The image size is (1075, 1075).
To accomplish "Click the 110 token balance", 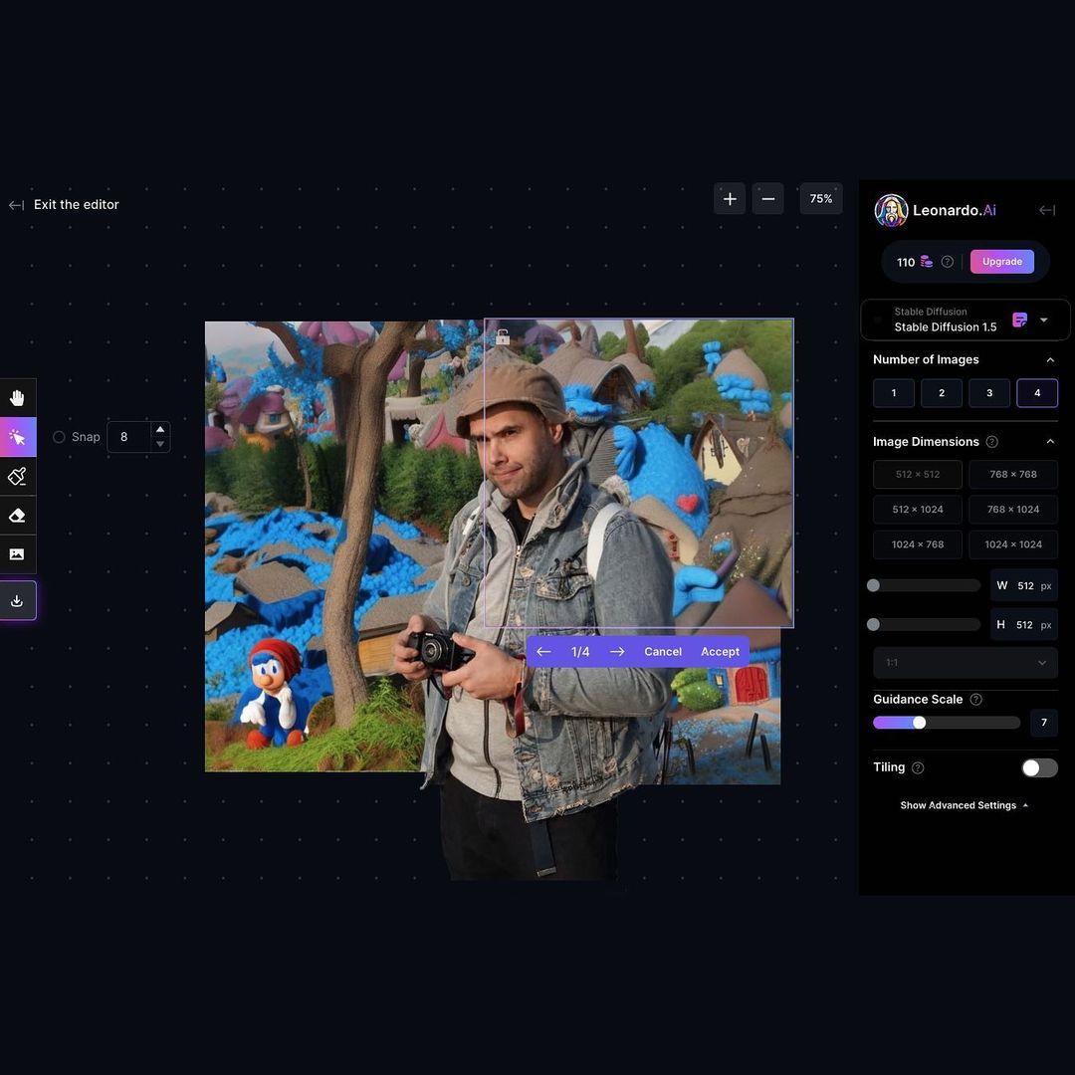I will pos(905,262).
